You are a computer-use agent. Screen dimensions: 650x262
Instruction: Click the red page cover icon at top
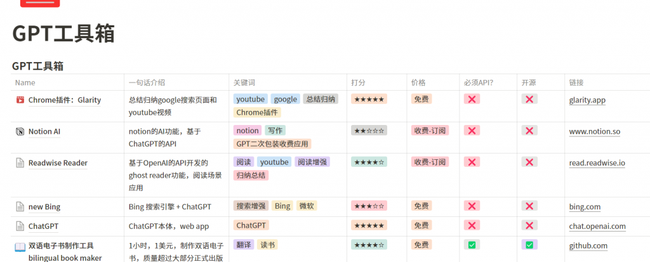[x=40, y=3]
